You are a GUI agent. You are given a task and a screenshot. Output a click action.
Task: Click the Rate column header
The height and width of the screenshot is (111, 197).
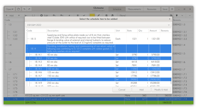pos(129,31)
